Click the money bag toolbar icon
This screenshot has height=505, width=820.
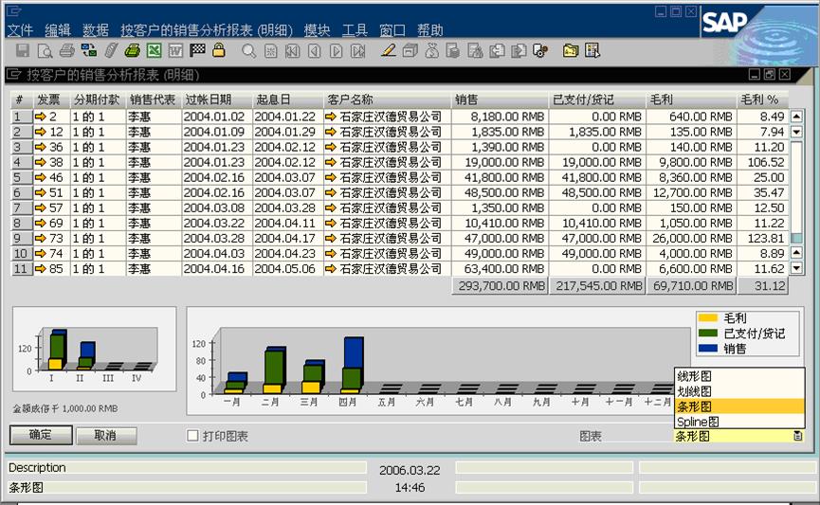click(x=432, y=51)
